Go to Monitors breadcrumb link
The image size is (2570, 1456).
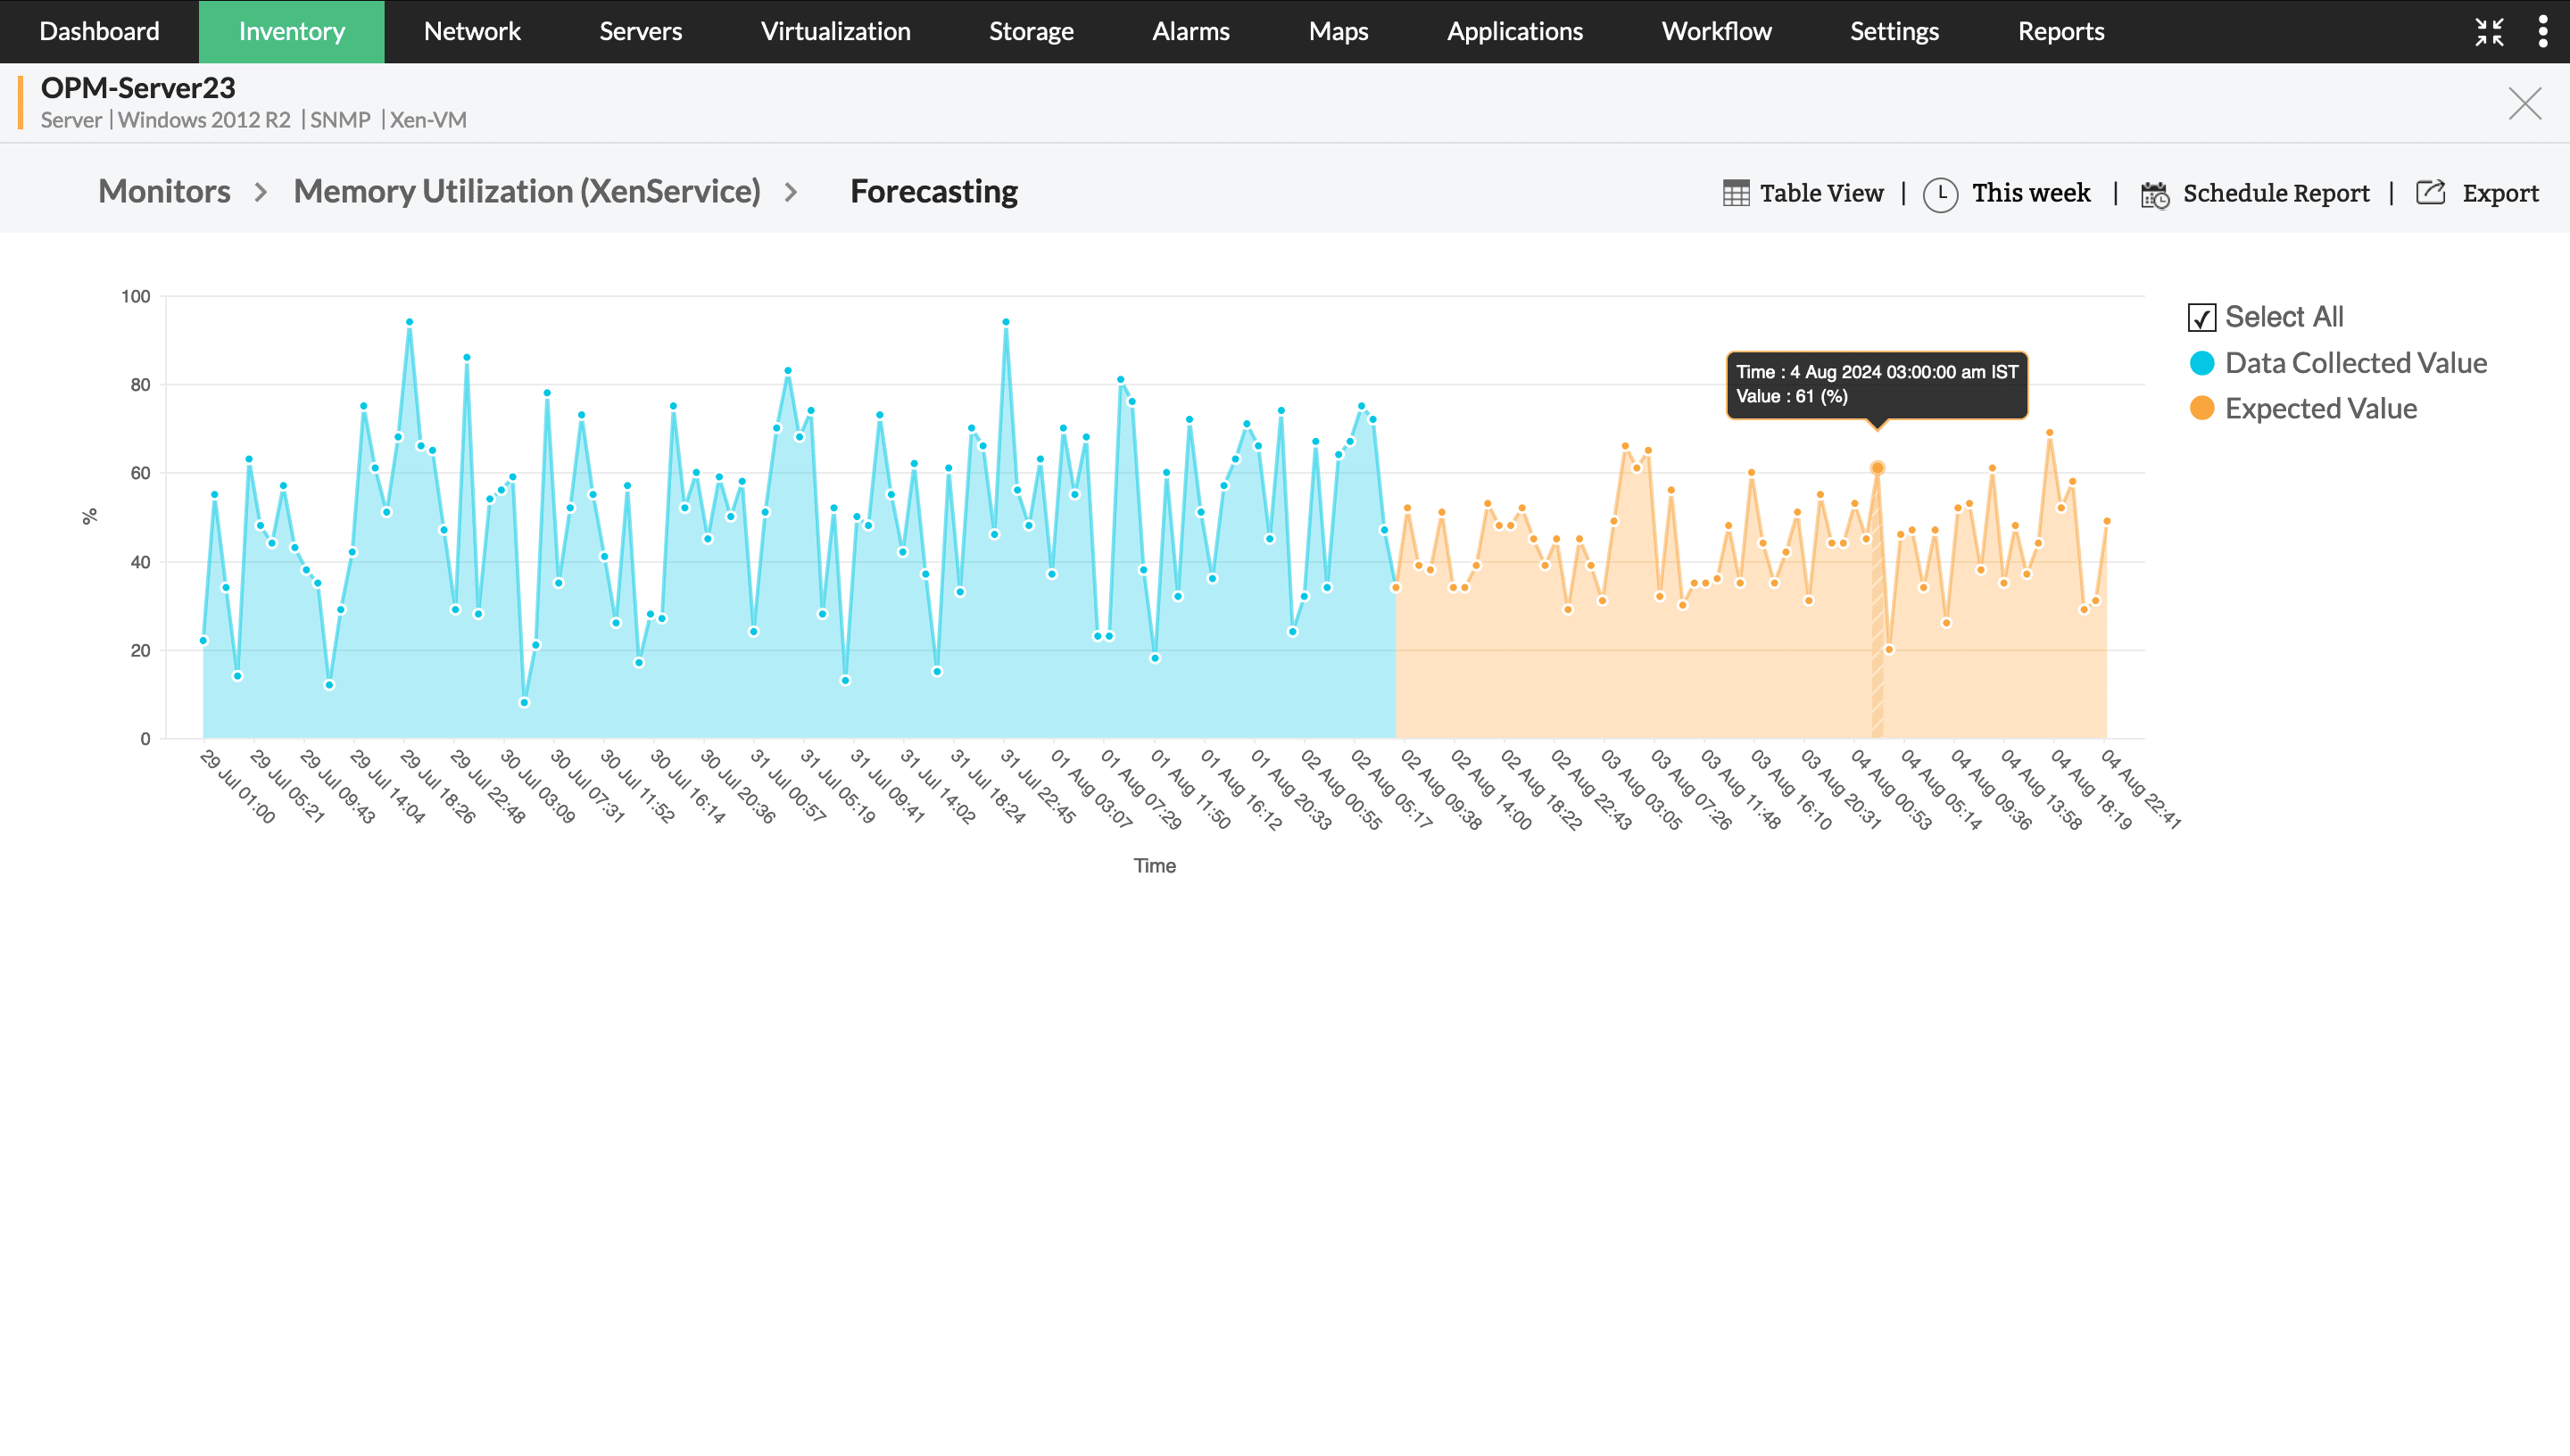point(164,191)
